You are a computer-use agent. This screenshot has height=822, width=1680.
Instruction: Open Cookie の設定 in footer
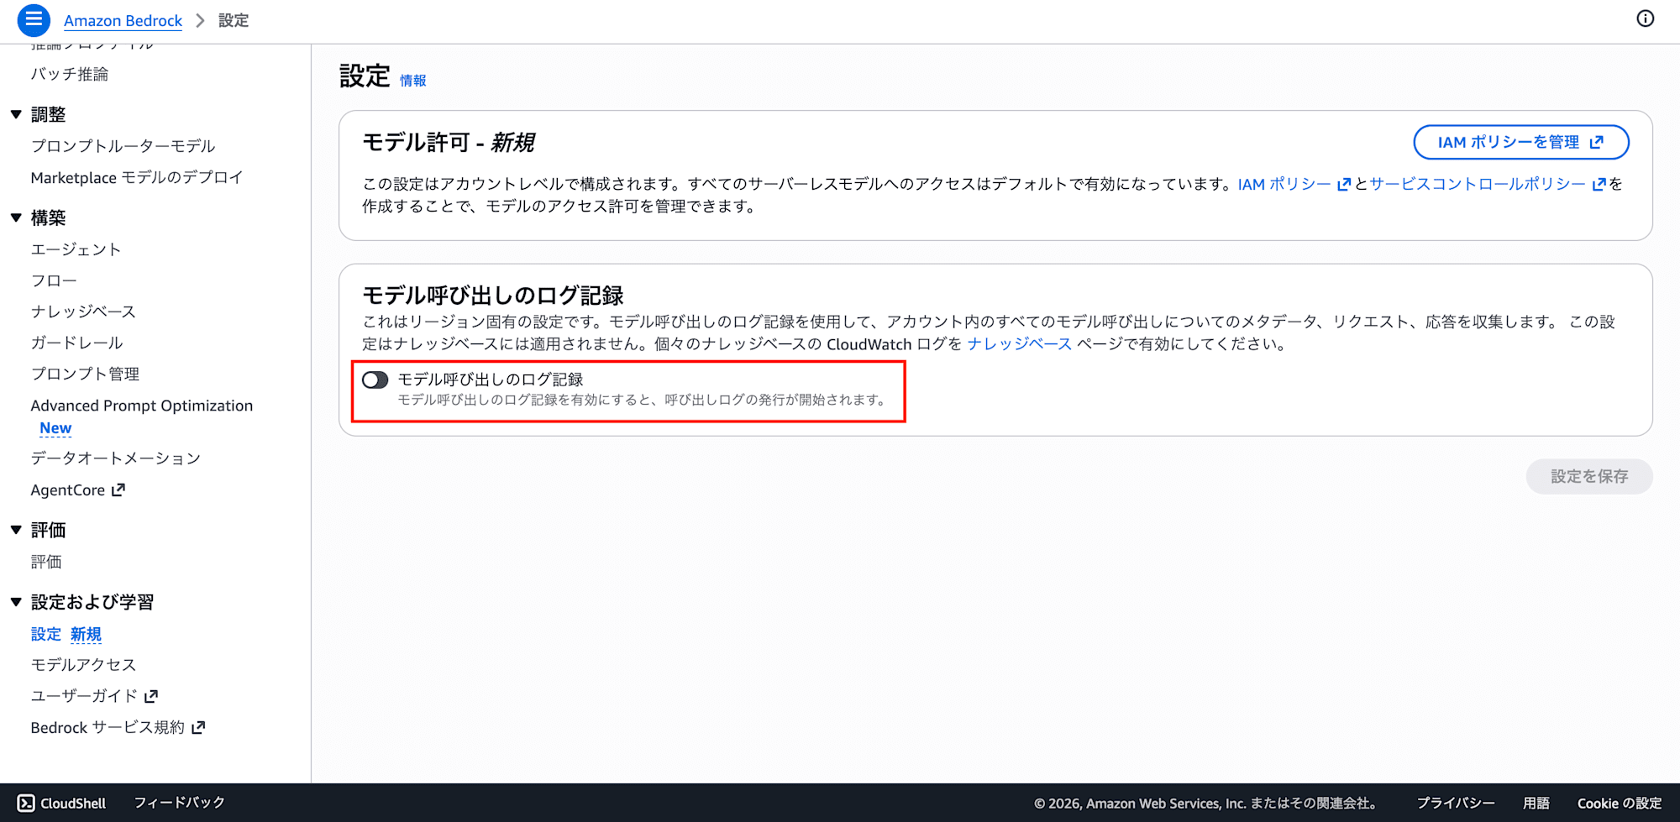1620,803
